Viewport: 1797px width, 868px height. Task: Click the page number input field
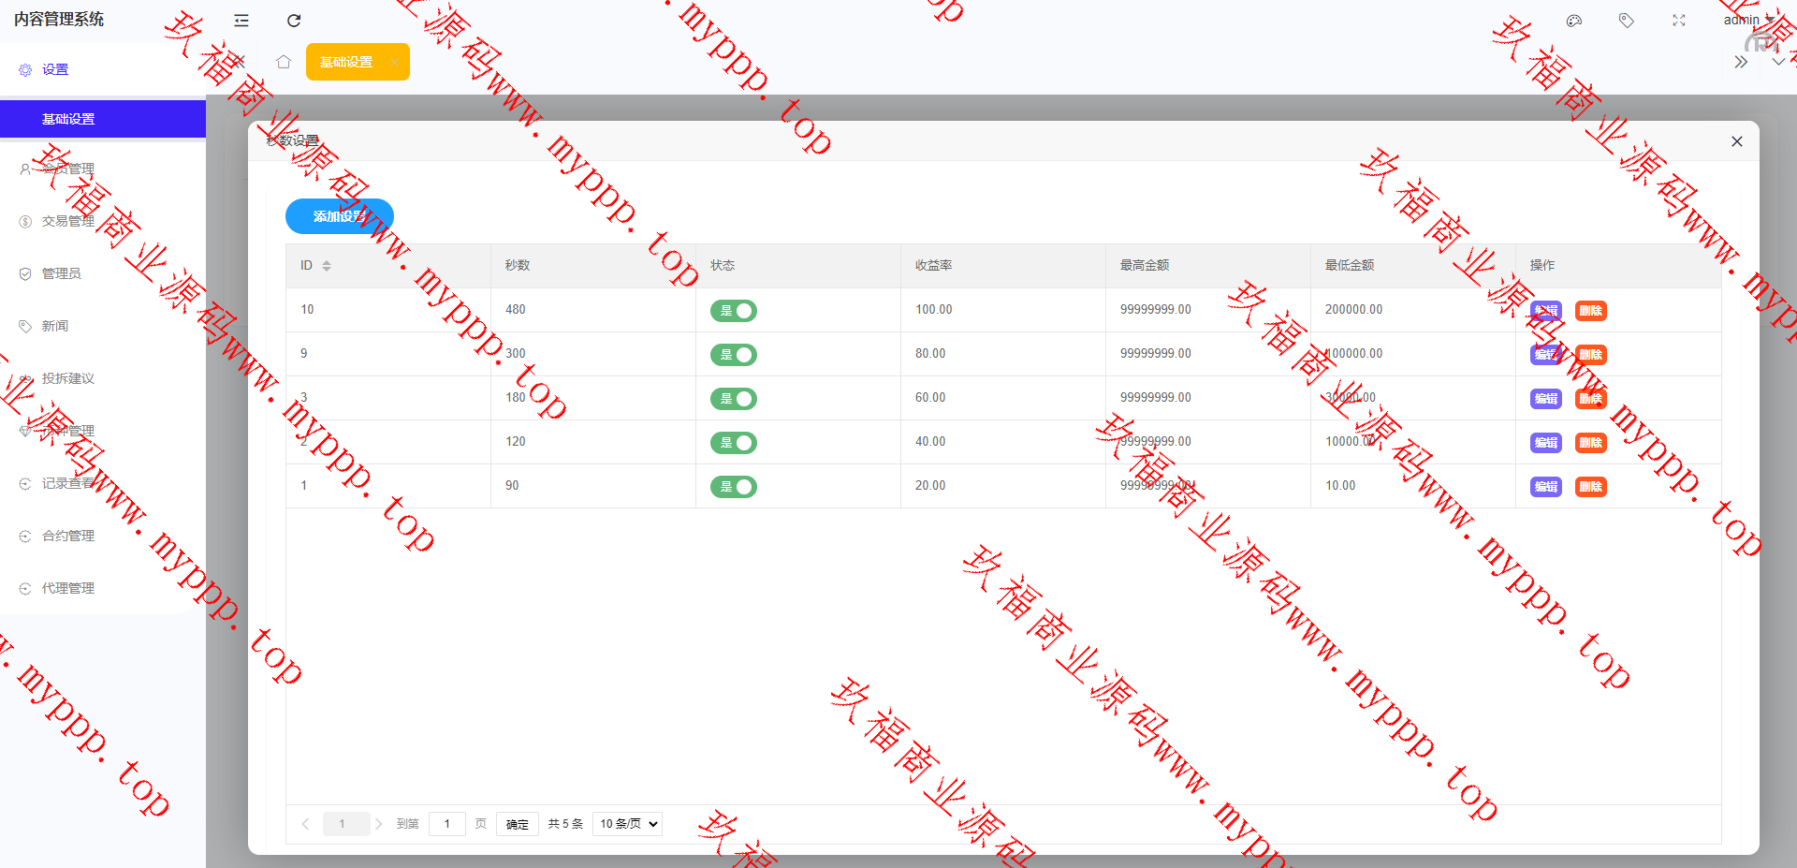(x=447, y=824)
